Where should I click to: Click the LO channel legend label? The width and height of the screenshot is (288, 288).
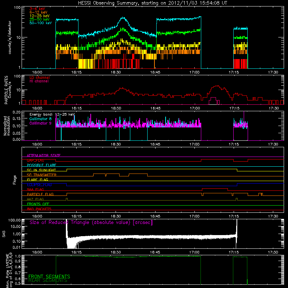point(40,77)
